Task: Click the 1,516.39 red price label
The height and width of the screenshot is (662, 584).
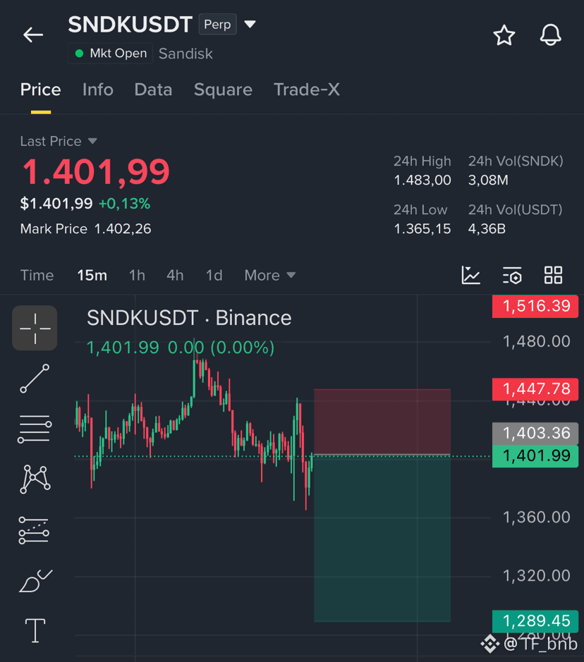Action: point(535,306)
